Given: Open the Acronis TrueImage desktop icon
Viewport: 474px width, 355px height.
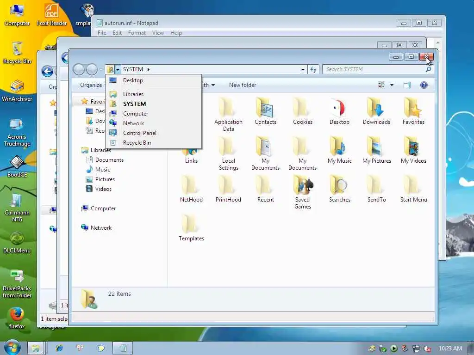Looking at the screenshot, I should (x=17, y=132).
